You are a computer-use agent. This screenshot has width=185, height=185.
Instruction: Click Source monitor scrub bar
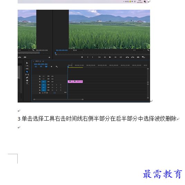pos(34,53)
